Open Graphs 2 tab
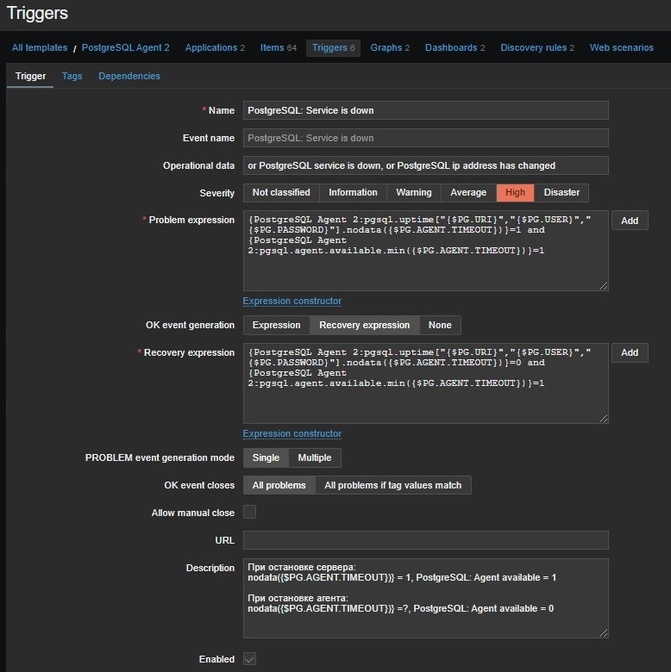Viewport: 671px width, 672px height. [390, 47]
